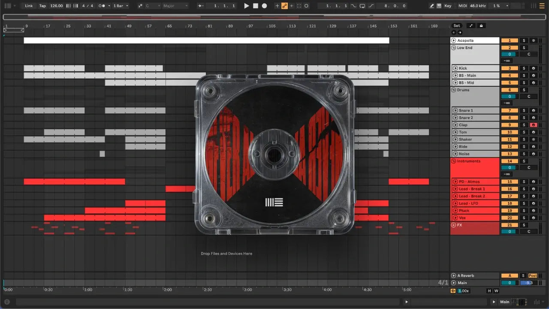Screen dimensions: 549x309
Task: Collapse the Drums group track
Action: tap(454, 90)
